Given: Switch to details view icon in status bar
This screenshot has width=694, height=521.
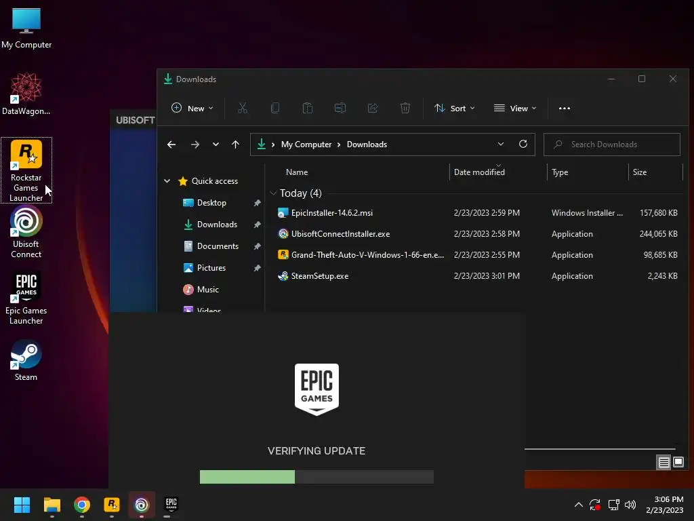Looking at the screenshot, I should (x=664, y=463).
